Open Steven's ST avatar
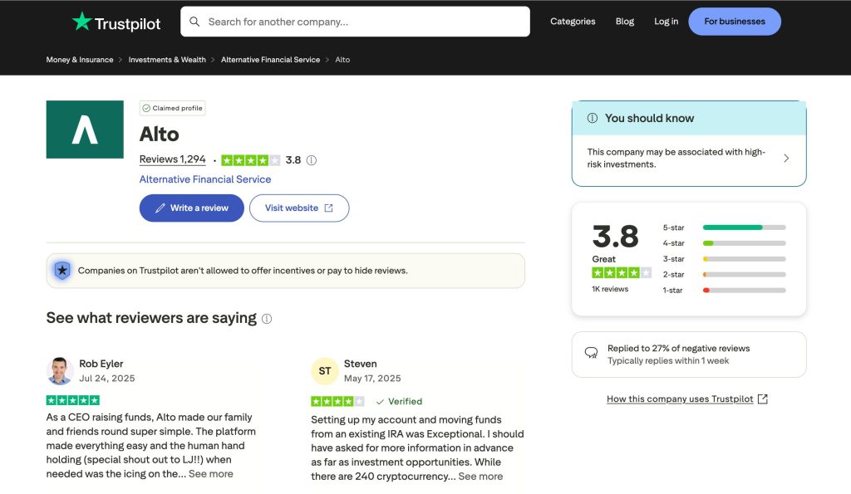 coord(324,371)
